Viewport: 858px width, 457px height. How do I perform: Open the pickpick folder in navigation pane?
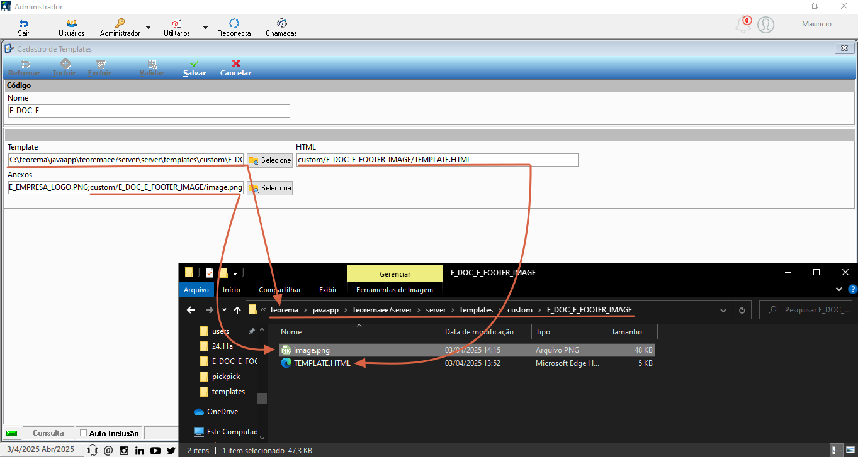click(225, 377)
